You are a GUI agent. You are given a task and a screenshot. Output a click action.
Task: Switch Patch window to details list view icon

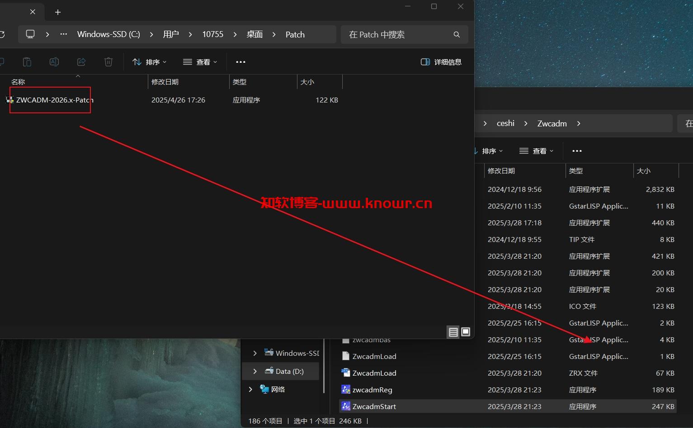click(453, 332)
